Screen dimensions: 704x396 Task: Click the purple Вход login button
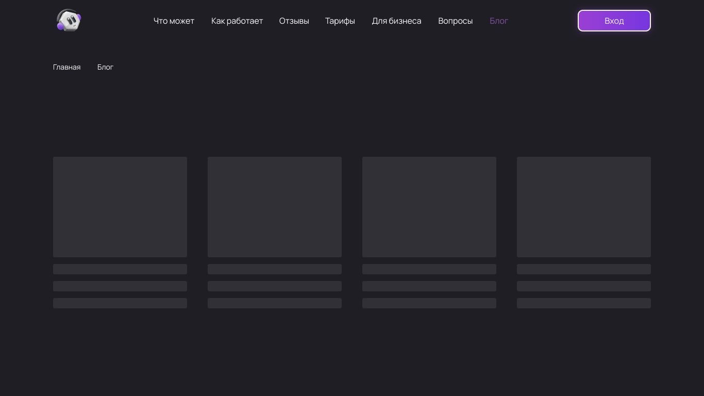614,21
